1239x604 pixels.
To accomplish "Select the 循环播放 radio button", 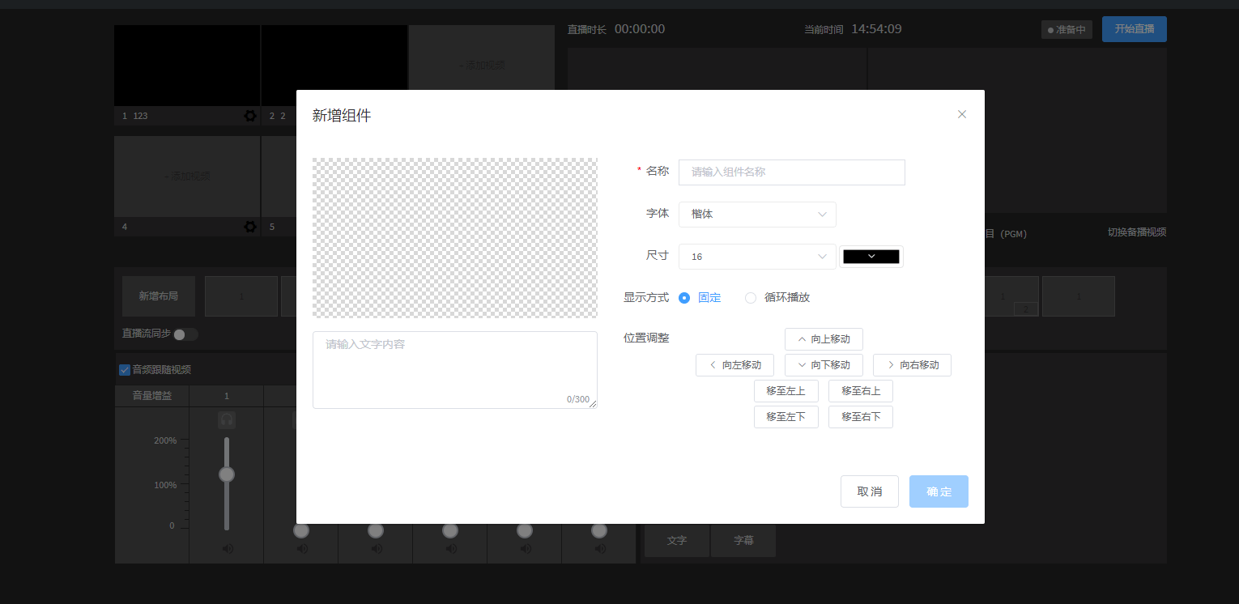I will click(x=751, y=297).
